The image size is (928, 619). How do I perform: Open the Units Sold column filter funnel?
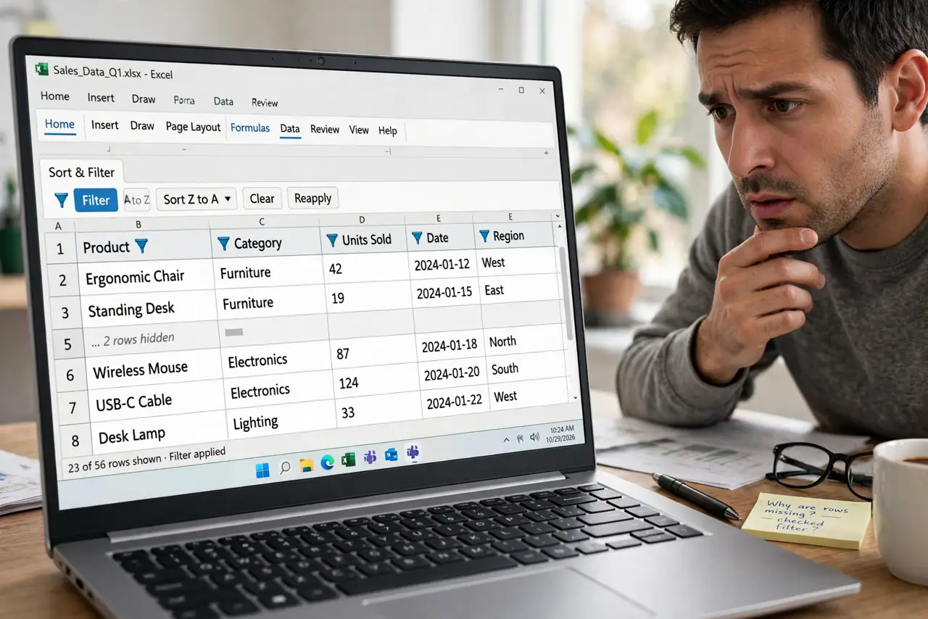pos(332,240)
